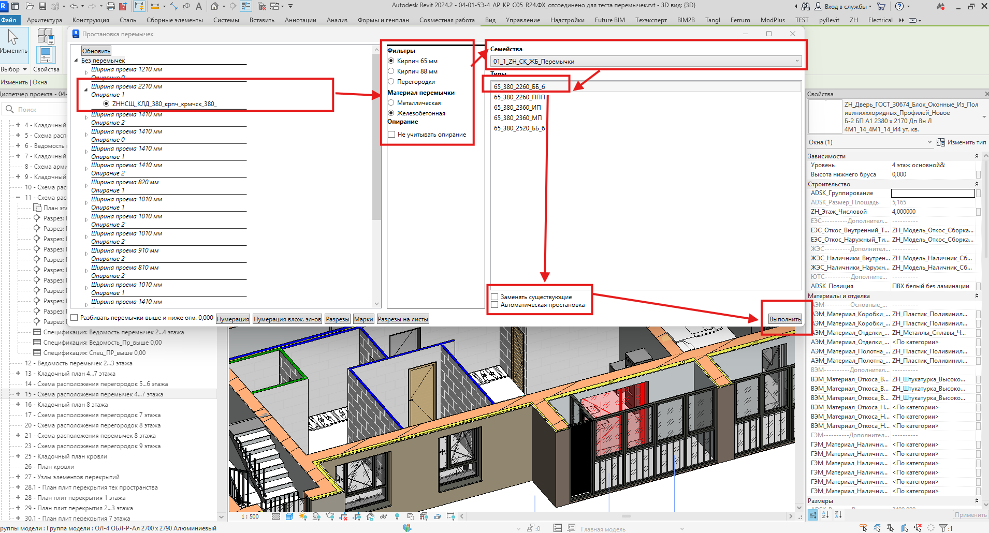This screenshot has height=533, width=989.
Task: Click the Марки button
Action: [363, 319]
